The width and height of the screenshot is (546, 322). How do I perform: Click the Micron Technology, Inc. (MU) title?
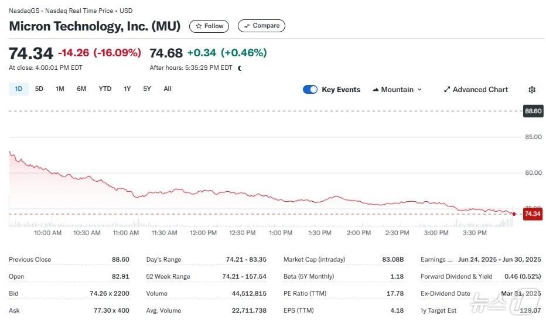94,26
